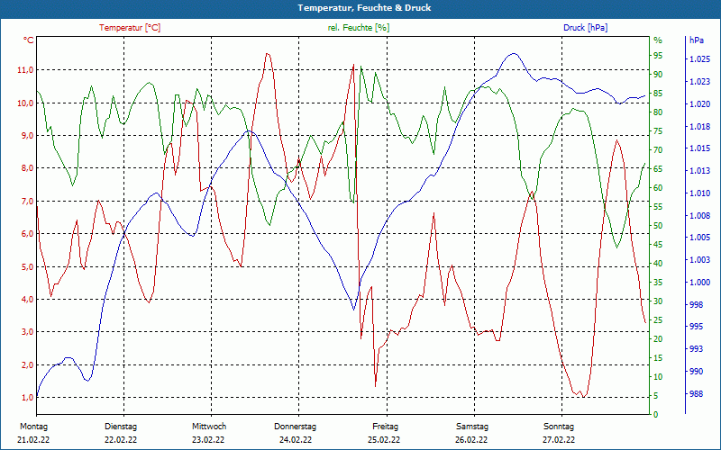Image resolution: width=721 pixels, height=450 pixels.
Task: Click the "hPa" unit label above pressure axis
Action: click(x=696, y=40)
